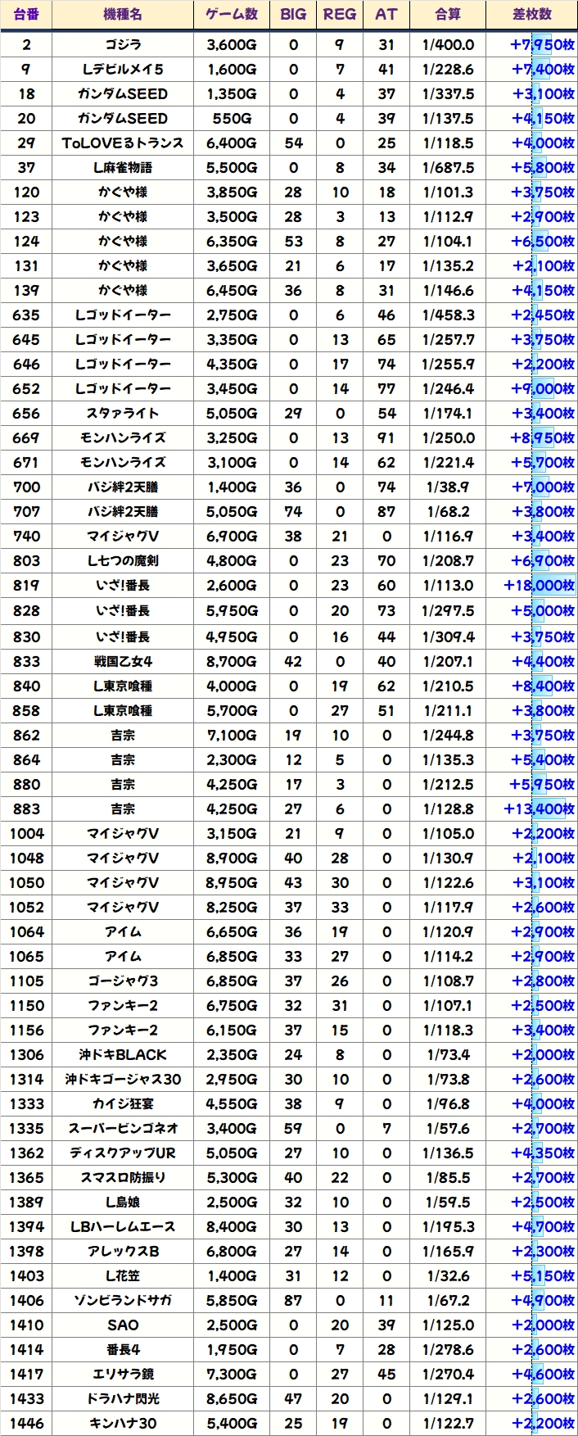Click the REG column header
Viewport: 578px width, 1436px height.
[340, 15]
